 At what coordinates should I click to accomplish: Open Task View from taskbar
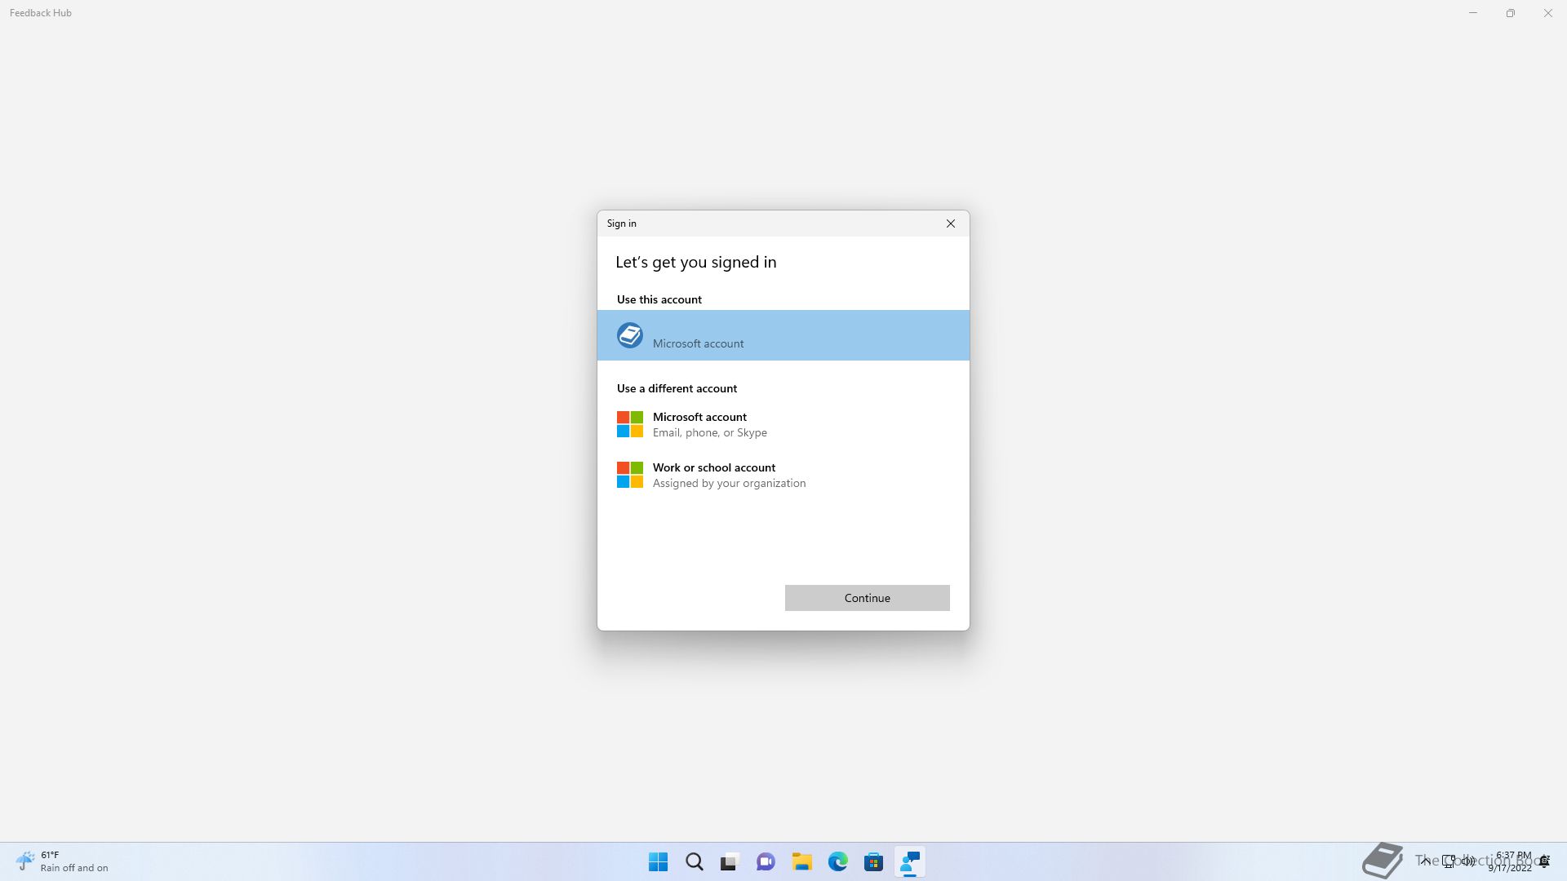click(x=730, y=862)
